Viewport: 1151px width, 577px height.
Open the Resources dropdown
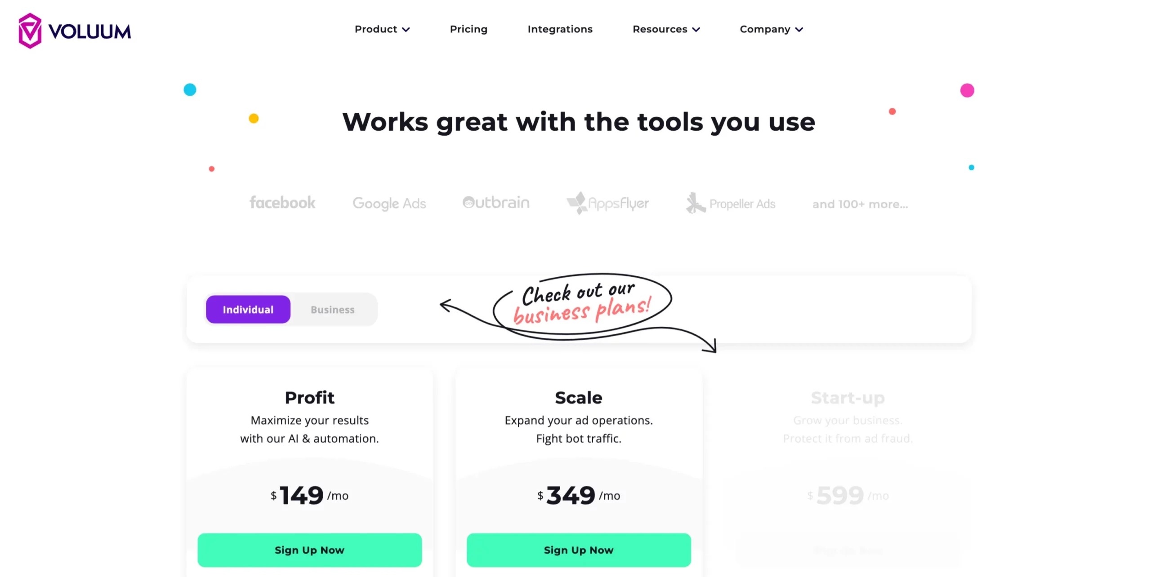[666, 29]
